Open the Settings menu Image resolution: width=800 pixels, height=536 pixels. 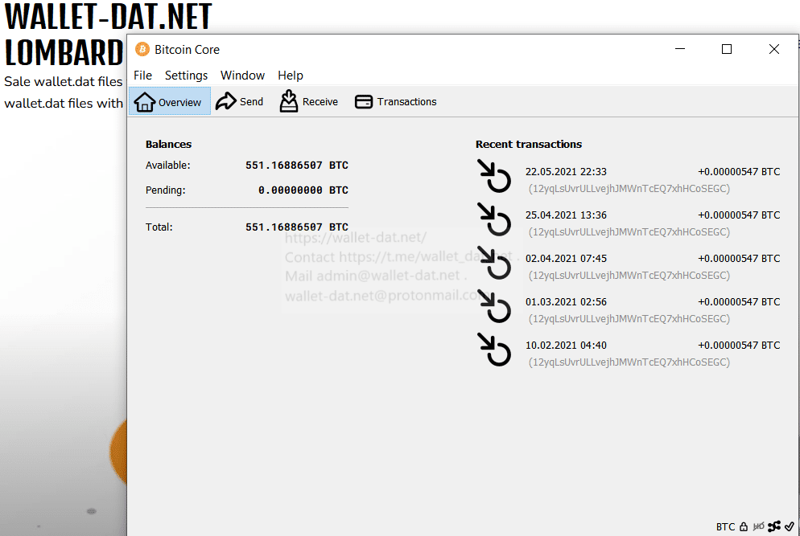(x=186, y=76)
